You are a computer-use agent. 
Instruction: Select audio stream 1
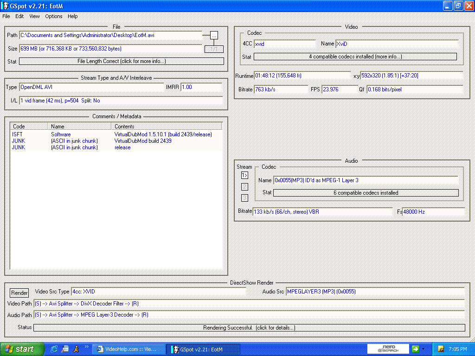[244, 175]
